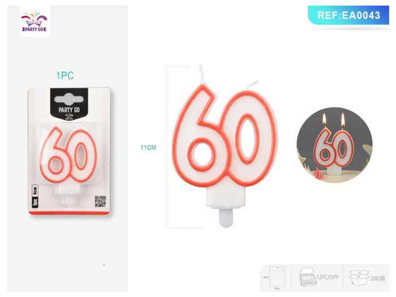The height and width of the screenshot is (297, 396).
Task: Click the 288 carton quantity text
Action: coord(378,278)
